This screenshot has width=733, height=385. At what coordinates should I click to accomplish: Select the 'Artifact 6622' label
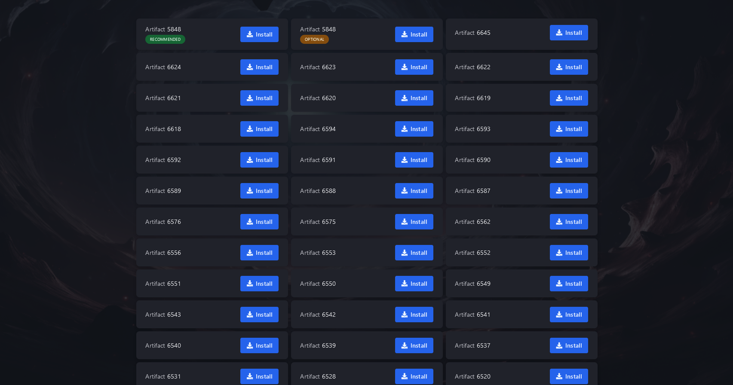pyautogui.click(x=472, y=67)
